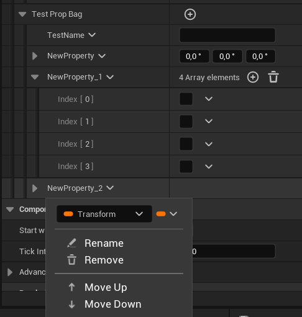
Task: Click the Move Up arrow icon
Action: 71,287
